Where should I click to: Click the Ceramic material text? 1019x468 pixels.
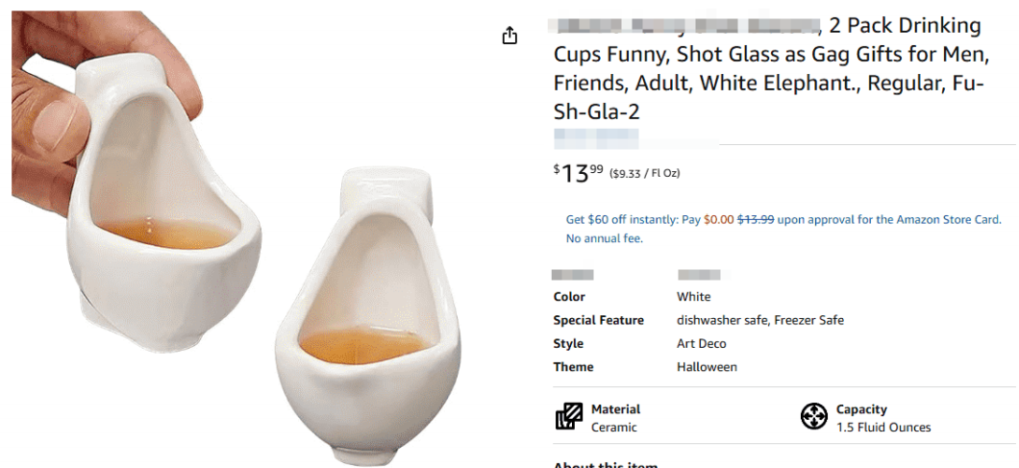613,428
